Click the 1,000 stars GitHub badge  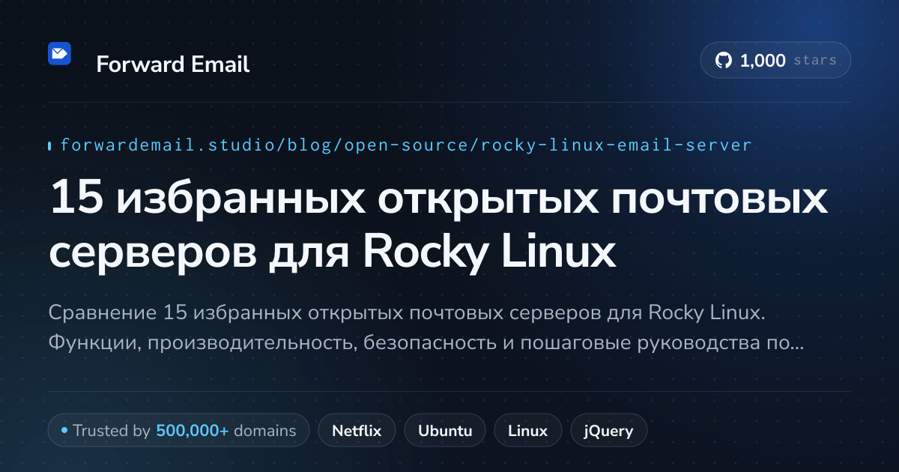(775, 61)
